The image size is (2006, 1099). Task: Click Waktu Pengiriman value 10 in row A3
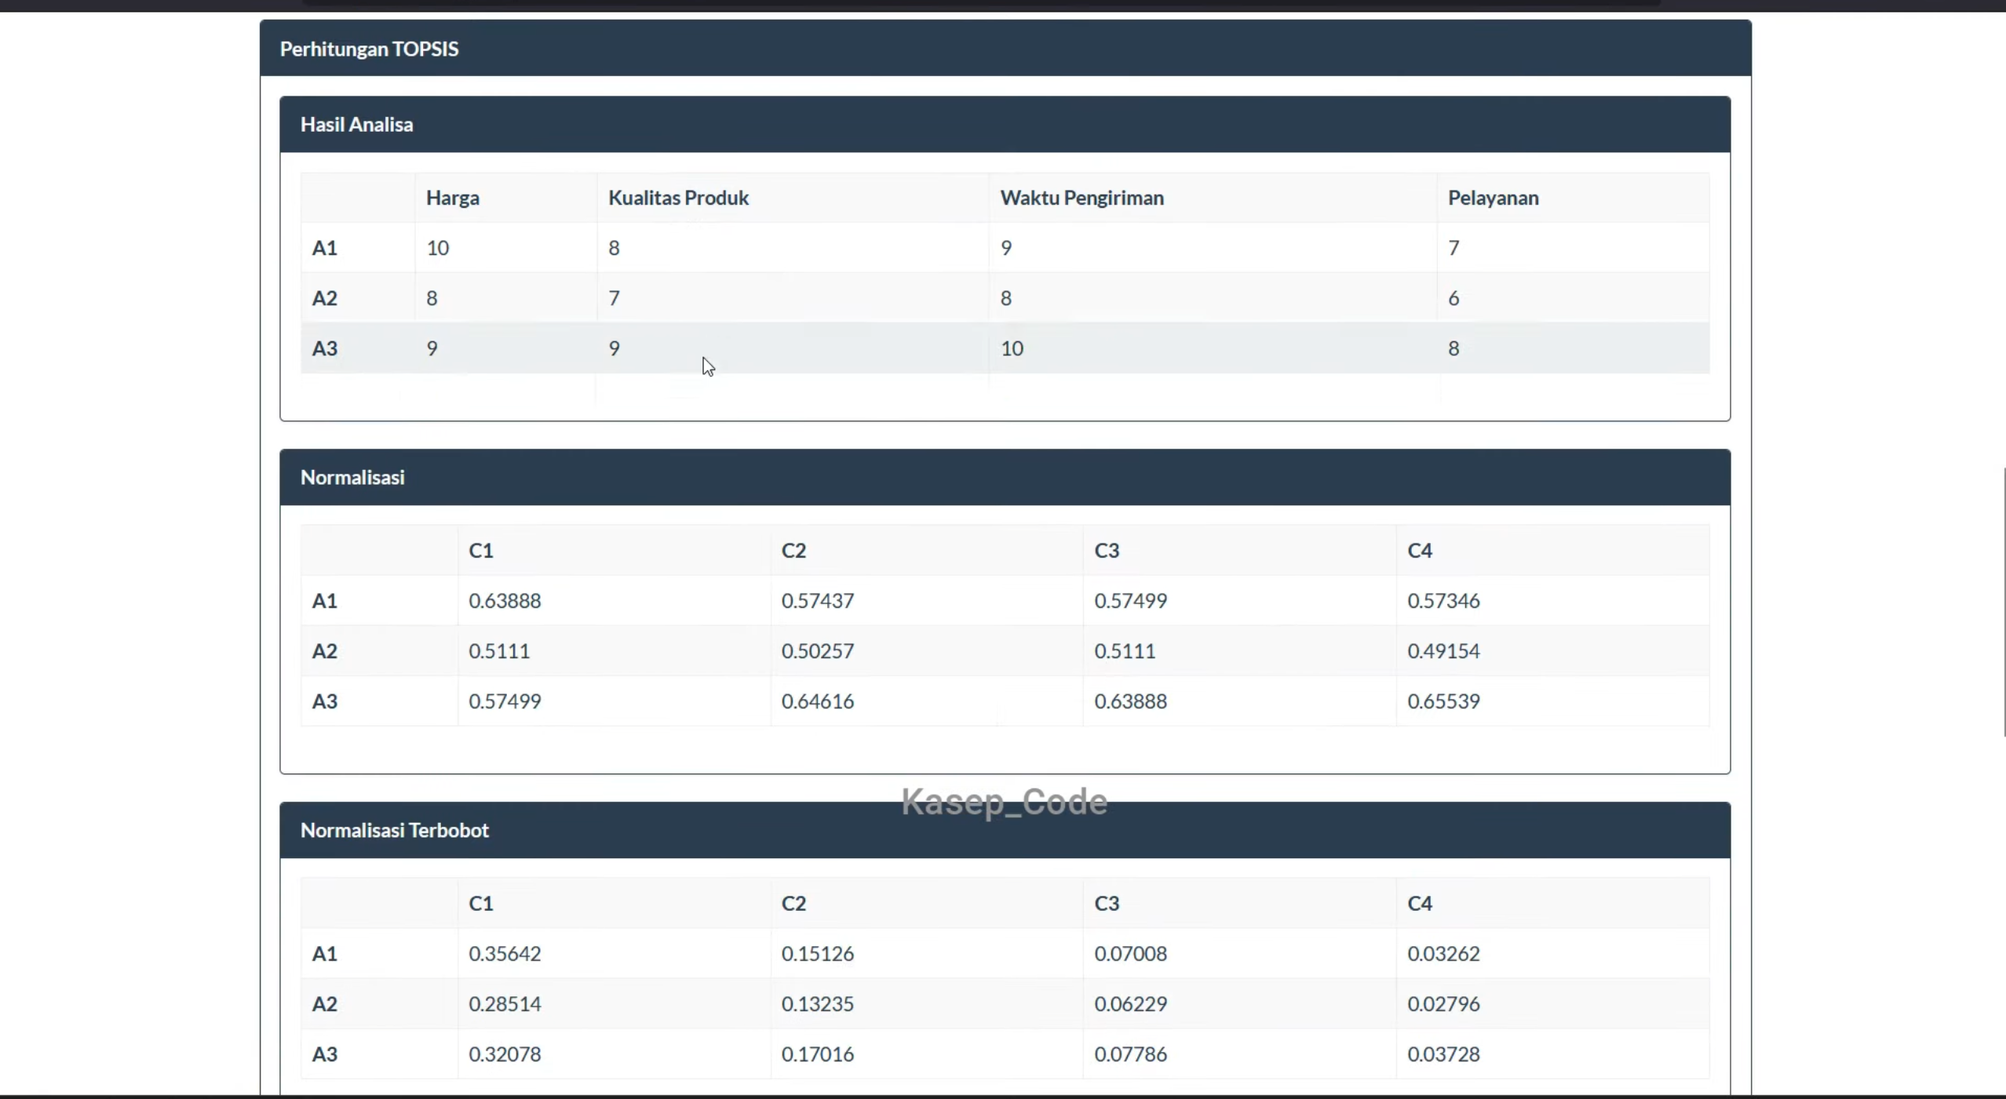pos(1012,348)
